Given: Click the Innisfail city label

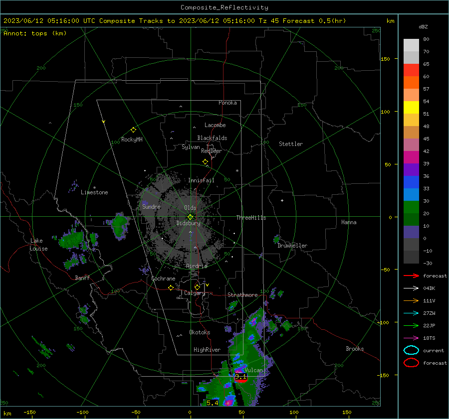Looking at the screenshot, I should 201,180.
